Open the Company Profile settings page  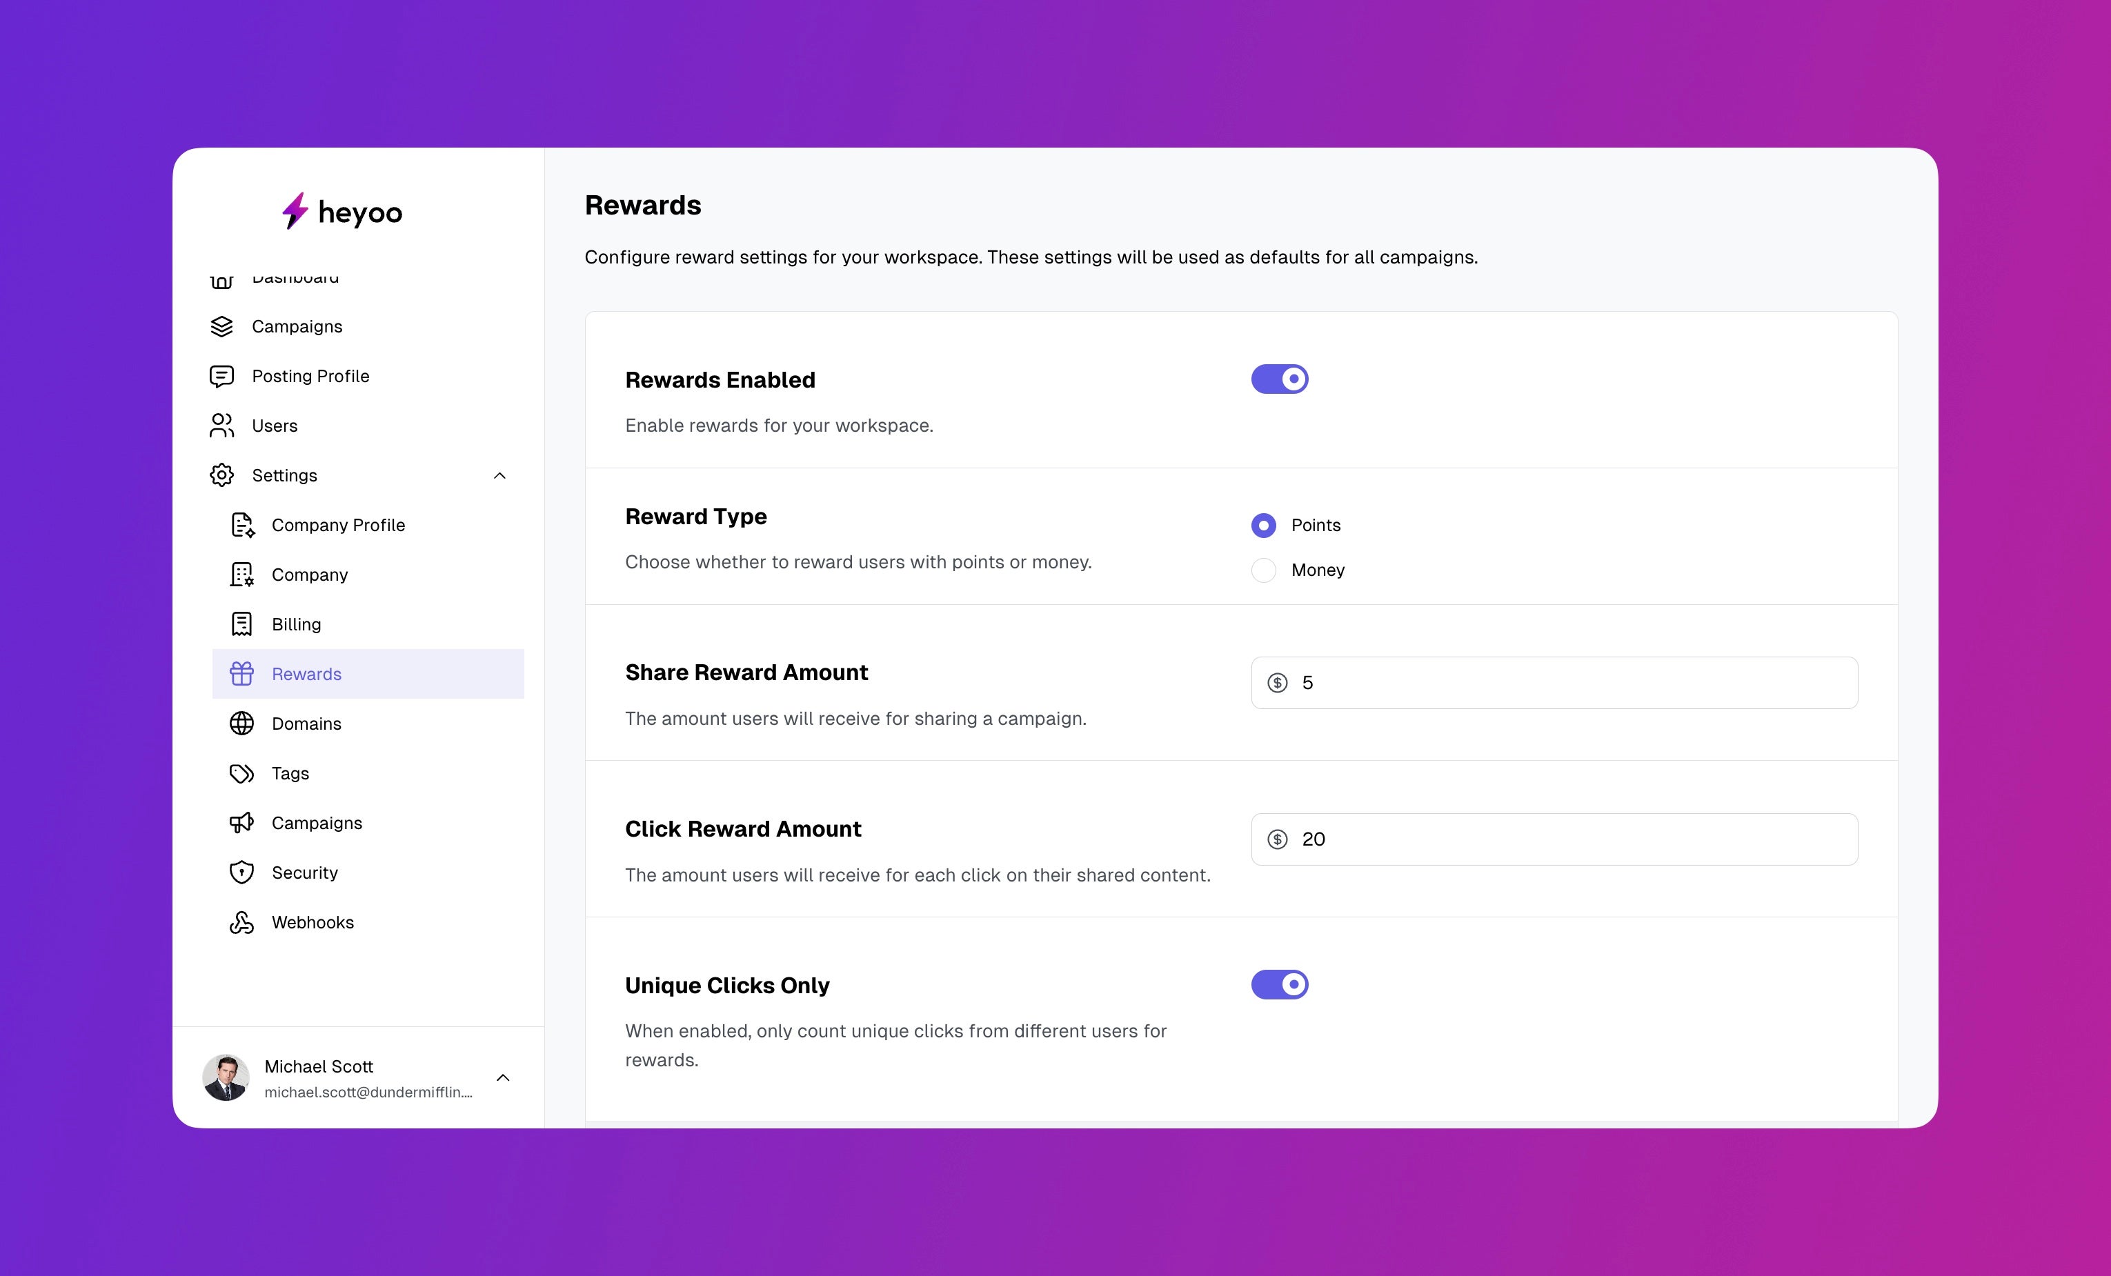[337, 525]
